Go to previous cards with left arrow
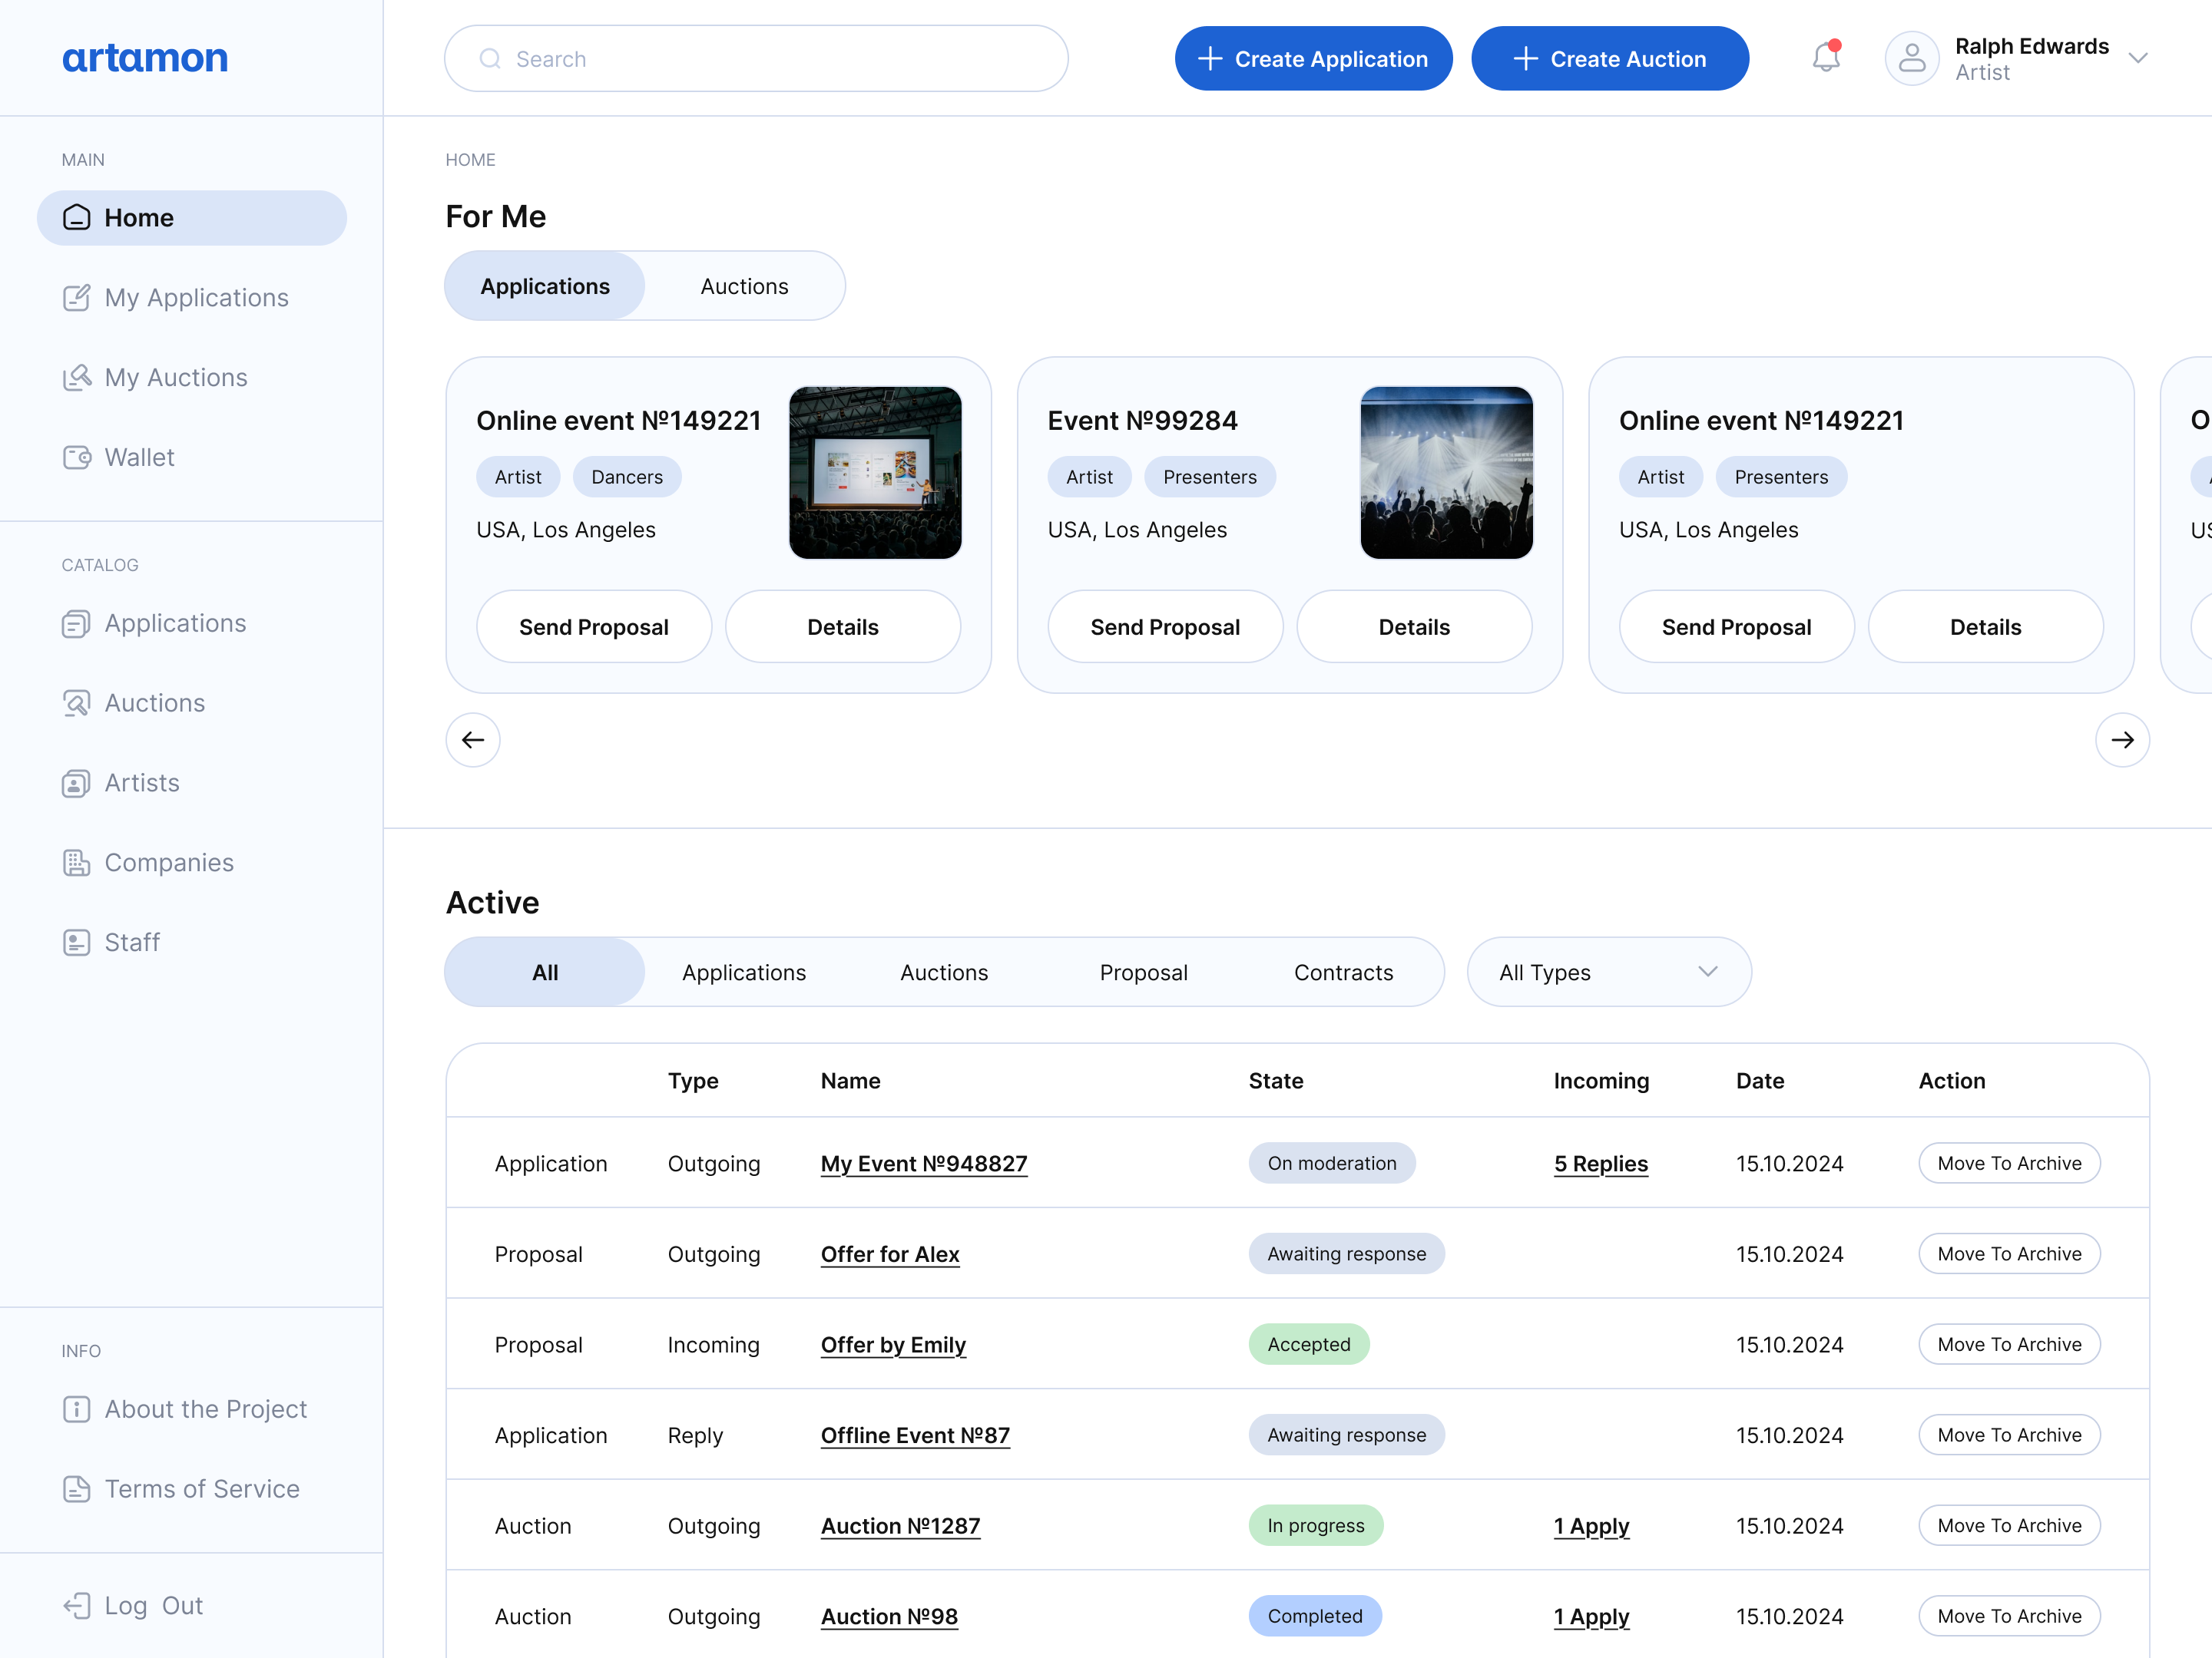Image resolution: width=2212 pixels, height=1658 pixels. [473, 739]
